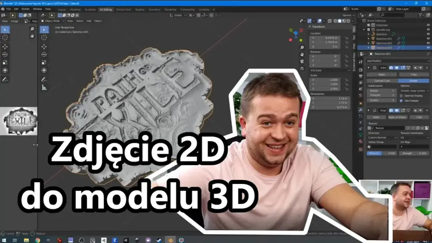Click the Apply button on the Subdivision modifier

tap(381, 74)
